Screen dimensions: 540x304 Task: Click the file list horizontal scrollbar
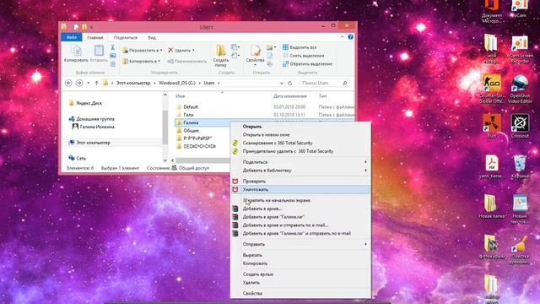(x=202, y=160)
